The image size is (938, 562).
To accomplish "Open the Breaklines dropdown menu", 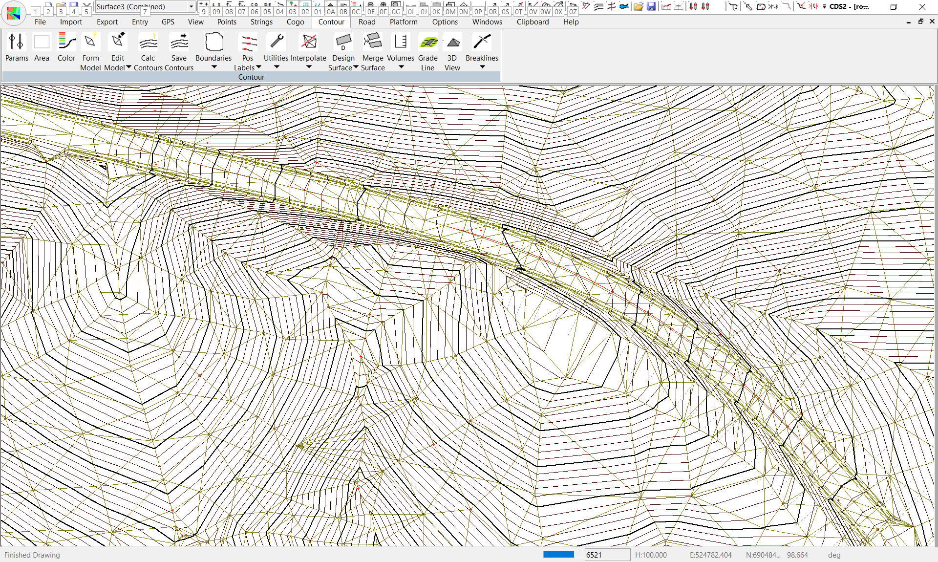I will pyautogui.click(x=482, y=67).
